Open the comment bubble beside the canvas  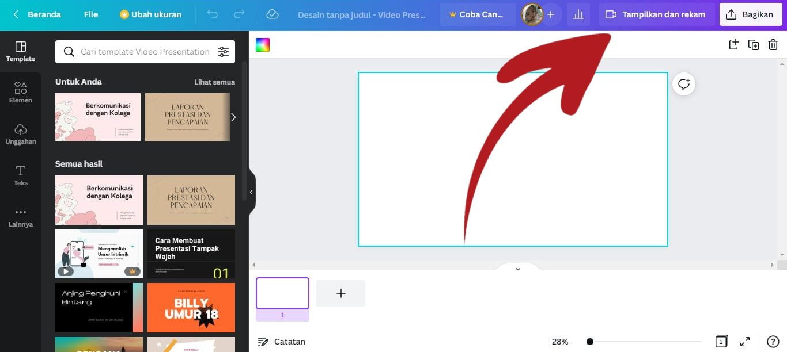(x=683, y=83)
